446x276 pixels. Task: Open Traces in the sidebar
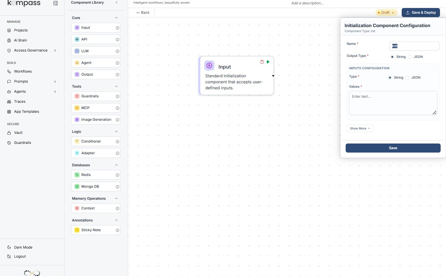tap(16, 101)
